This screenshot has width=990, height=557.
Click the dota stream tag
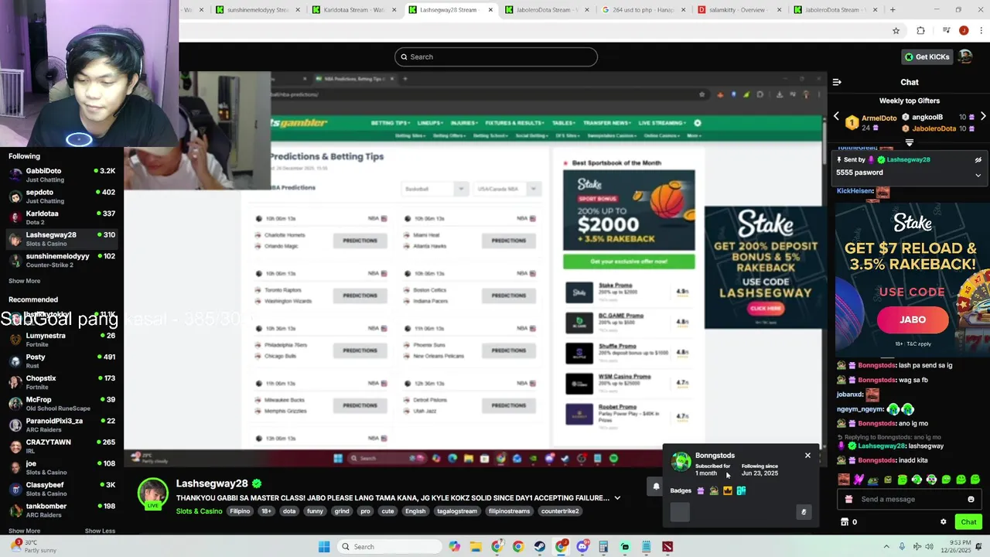(x=288, y=511)
